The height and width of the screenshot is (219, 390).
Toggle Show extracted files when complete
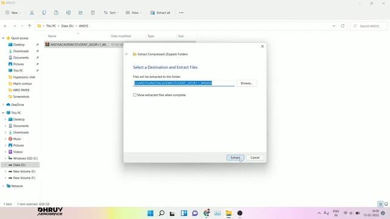click(x=135, y=95)
